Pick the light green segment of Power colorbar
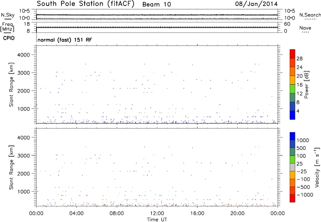 pos(293,89)
